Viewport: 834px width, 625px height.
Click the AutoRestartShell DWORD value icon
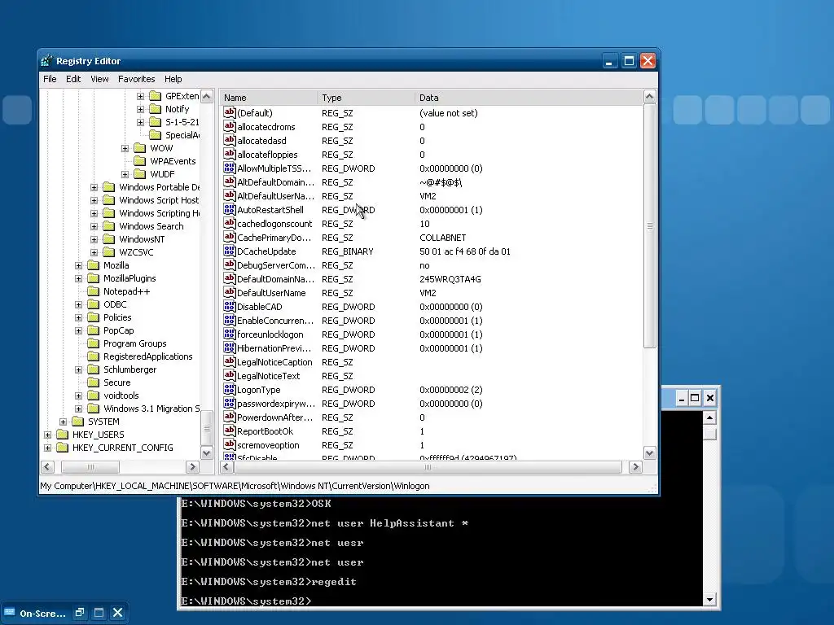229,209
